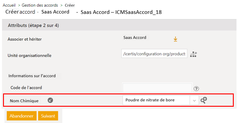Click the arrow icon beside Nom Chimique
This screenshot has height=123, width=238.
tap(51, 100)
